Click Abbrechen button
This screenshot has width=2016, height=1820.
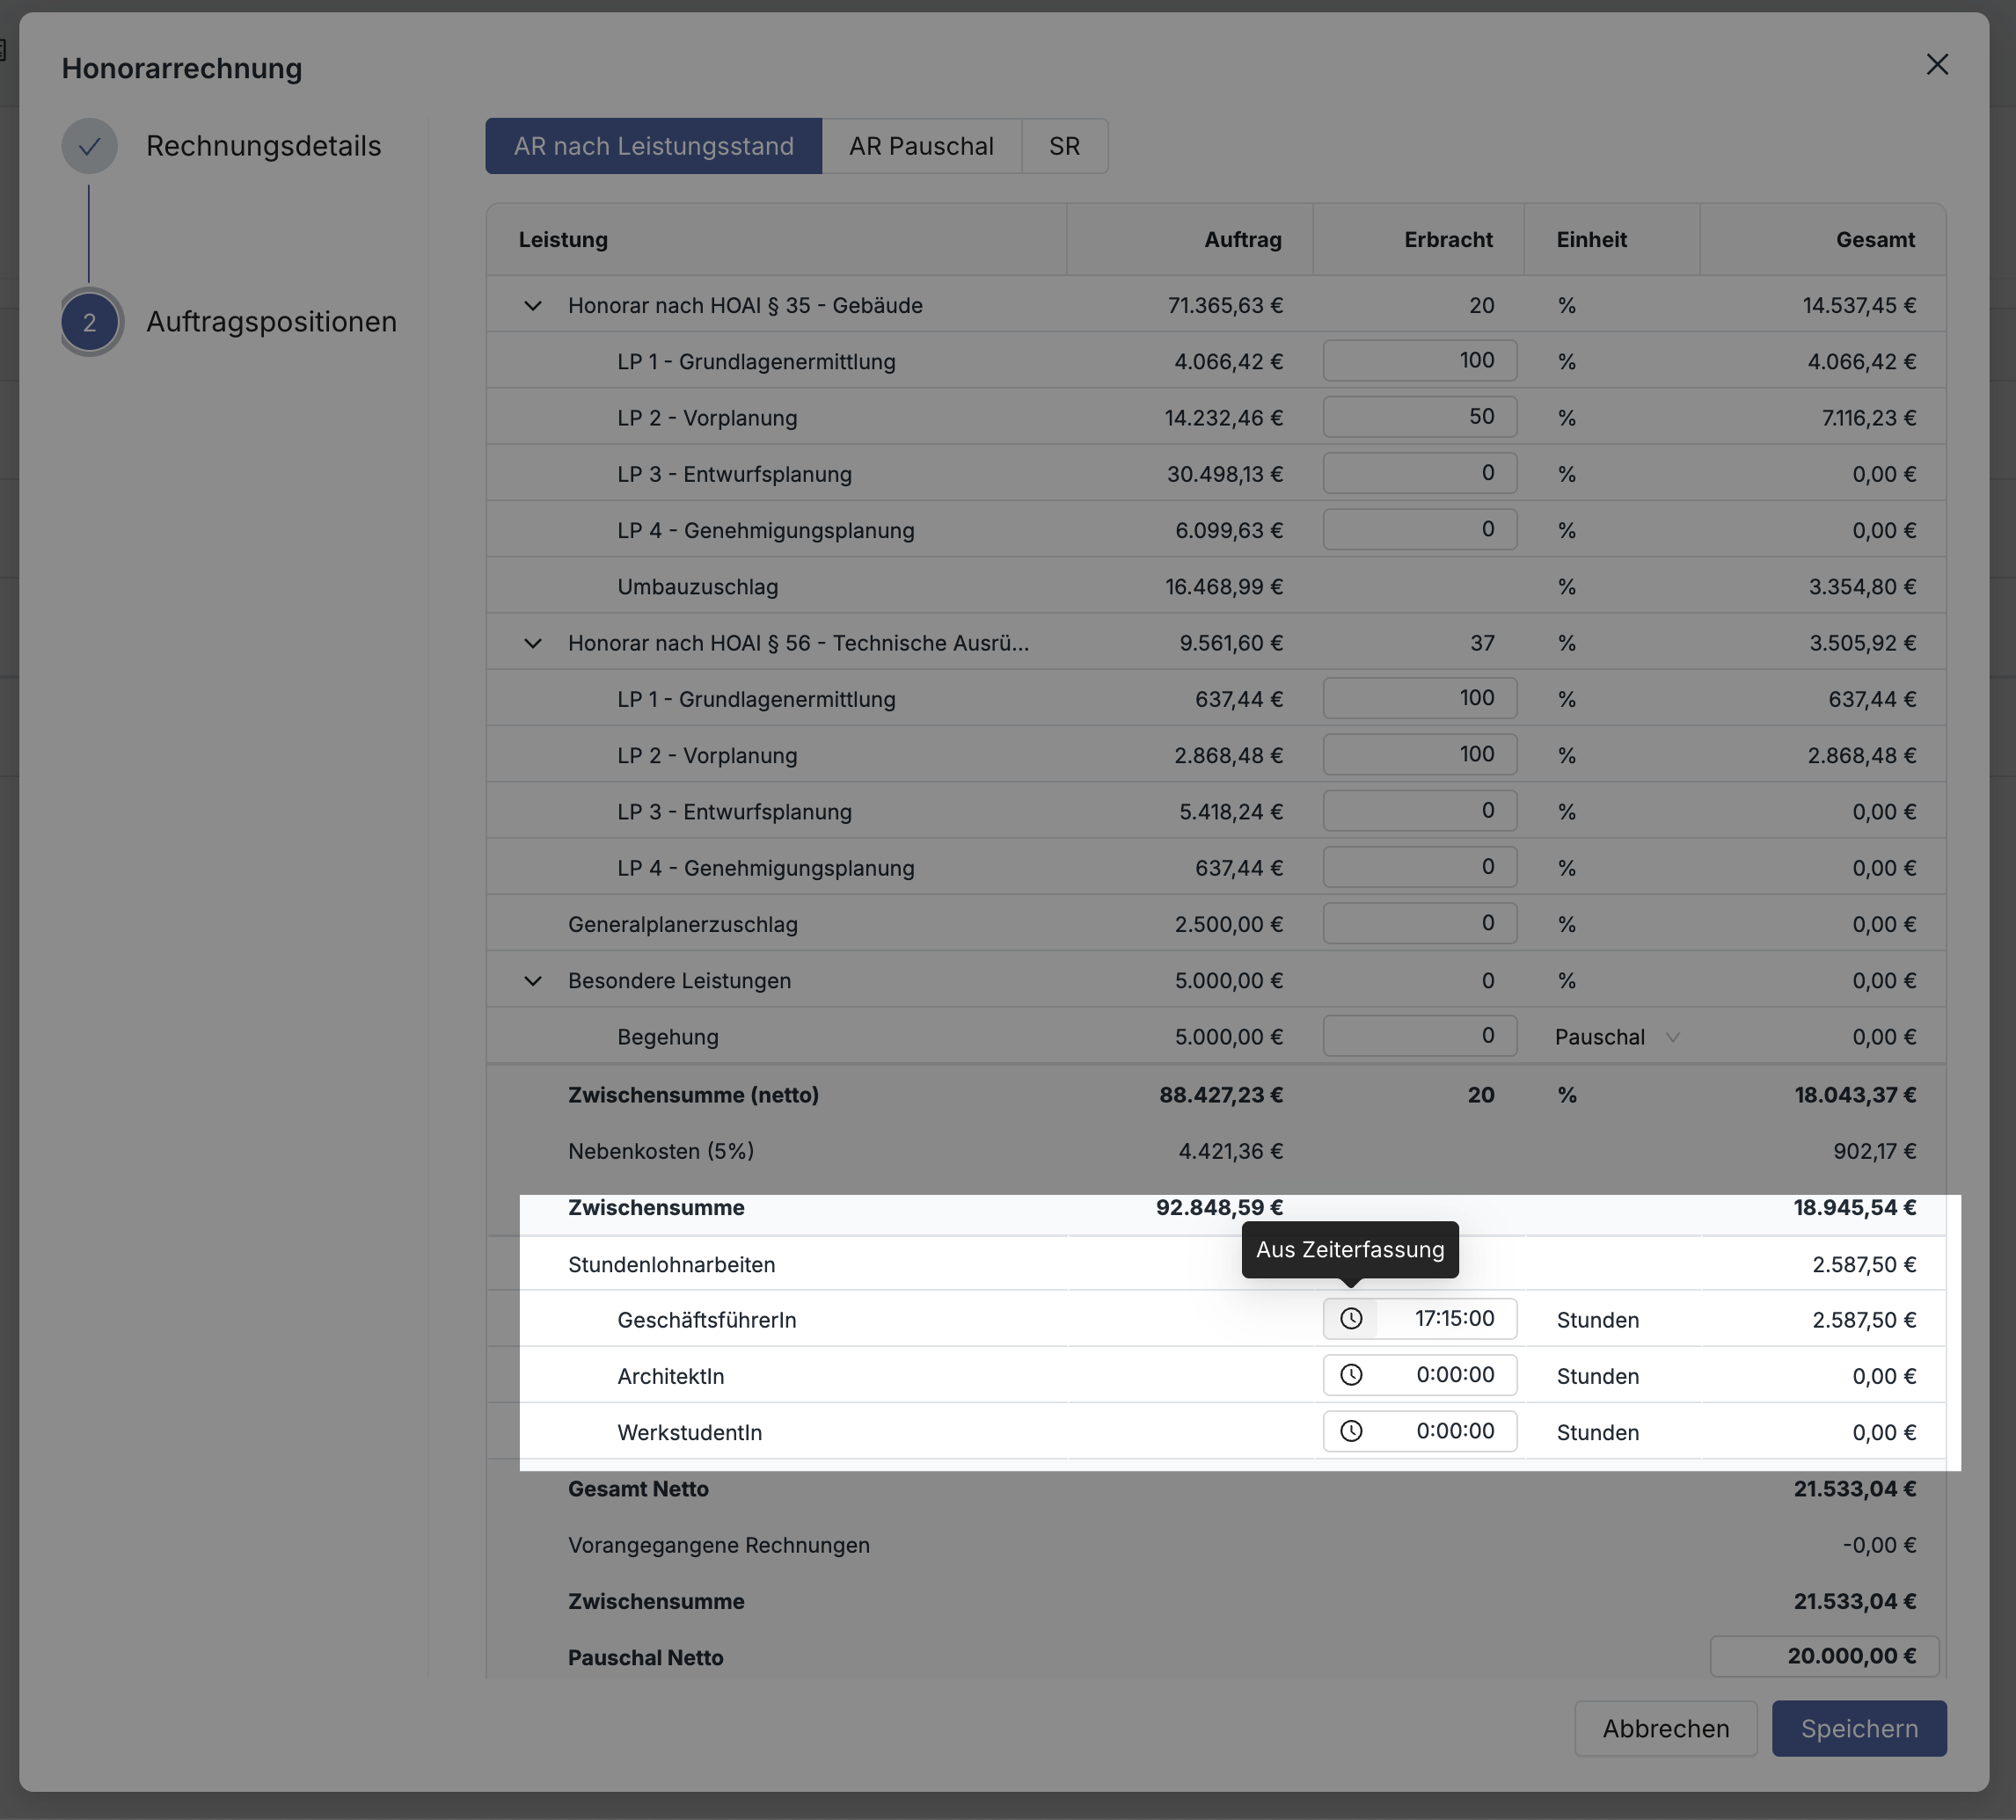click(x=1665, y=1728)
